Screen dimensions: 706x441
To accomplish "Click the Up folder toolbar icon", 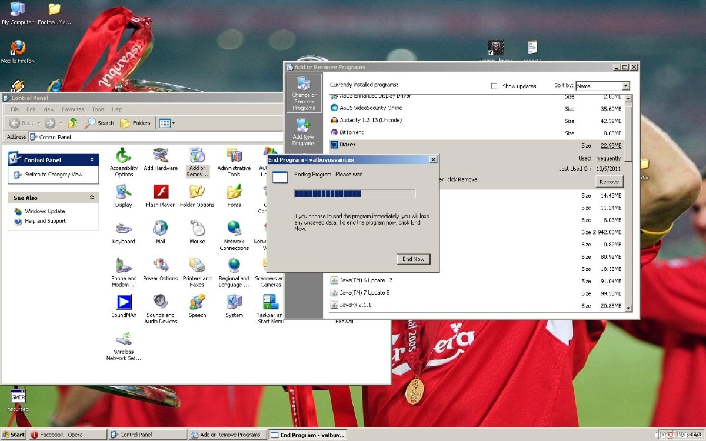I will pos(72,123).
